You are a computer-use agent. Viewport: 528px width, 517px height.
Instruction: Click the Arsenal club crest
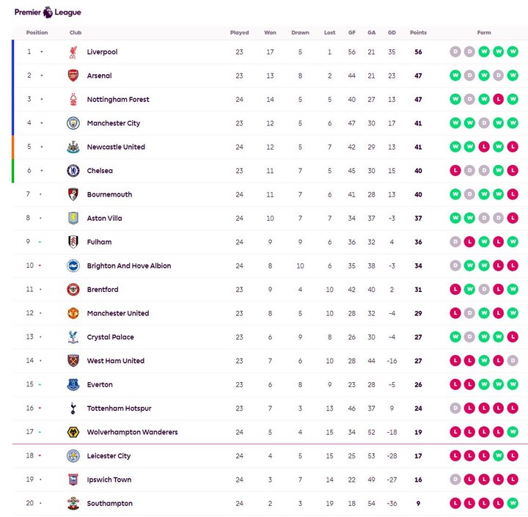pos(73,76)
